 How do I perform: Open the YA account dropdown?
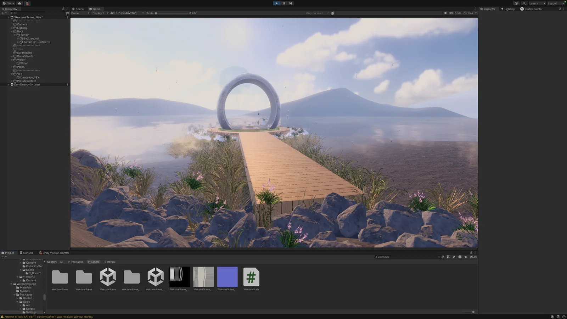(8, 3)
